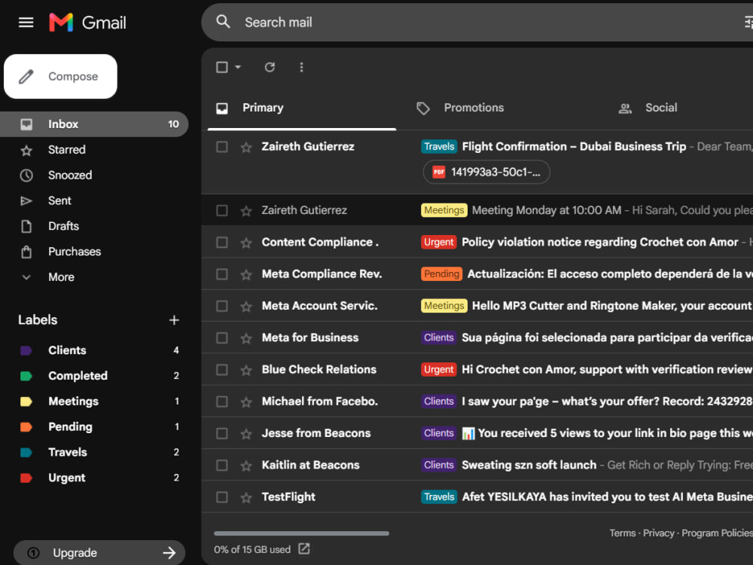753x565 pixels.
Task: Star the Content Compliance email
Action: tap(246, 243)
